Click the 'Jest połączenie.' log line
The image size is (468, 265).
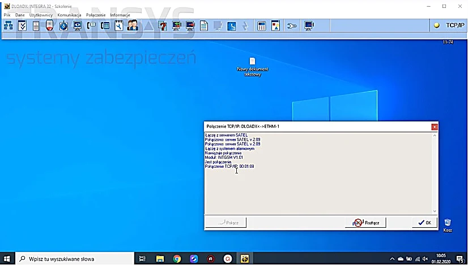coord(219,162)
